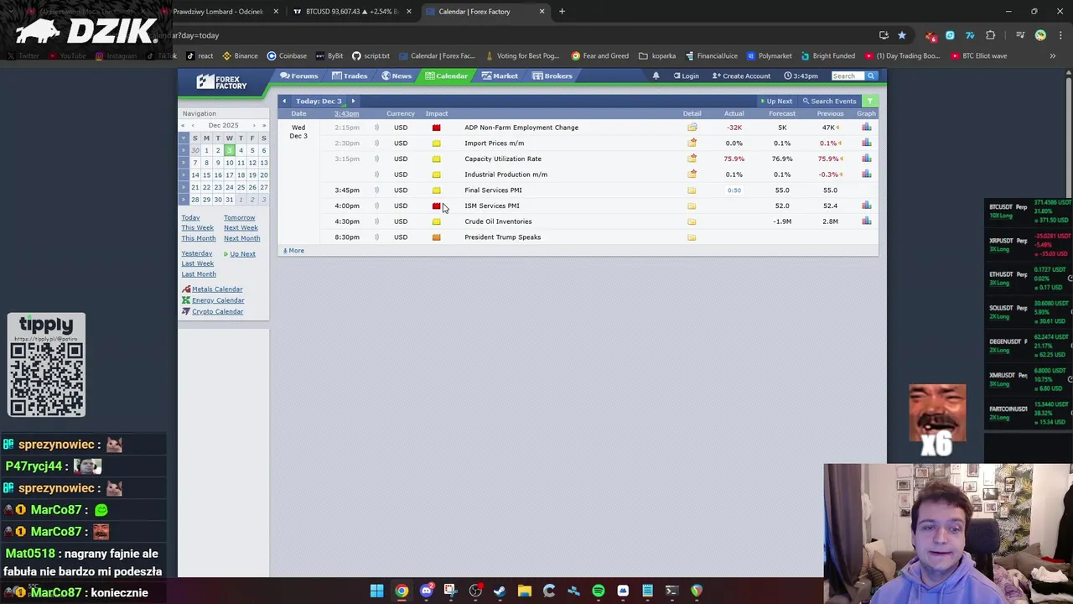Toggle alert for President Trump Speaks row
Screen dimensions: 1073x604
point(376,237)
